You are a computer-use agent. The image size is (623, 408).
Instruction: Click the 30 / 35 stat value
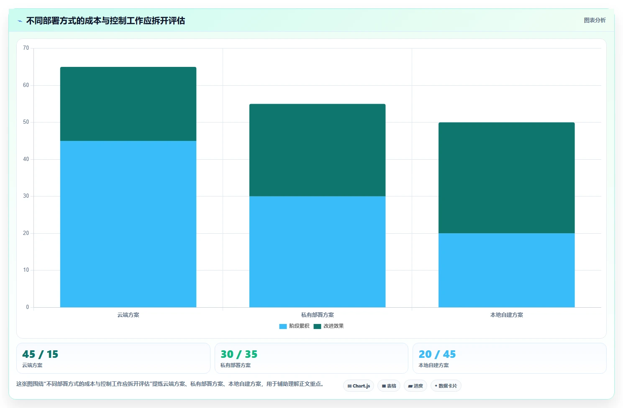[x=239, y=354]
